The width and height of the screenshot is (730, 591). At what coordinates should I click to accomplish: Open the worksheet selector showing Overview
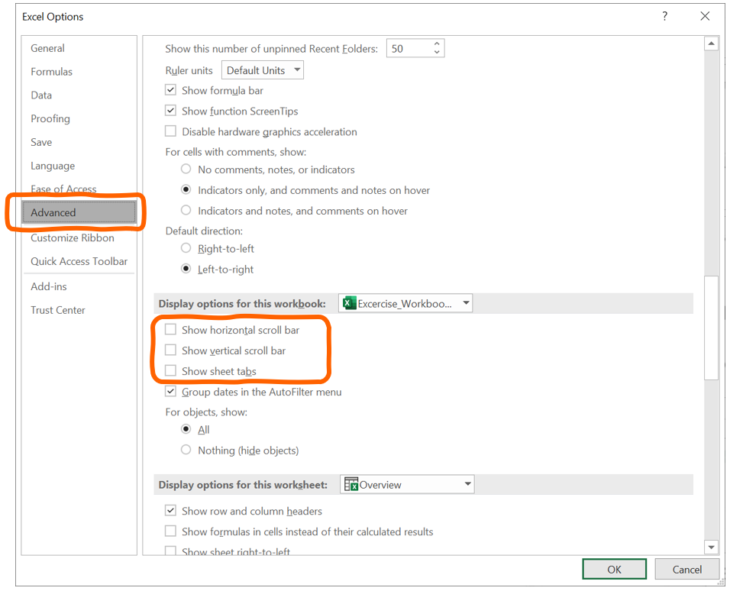466,483
